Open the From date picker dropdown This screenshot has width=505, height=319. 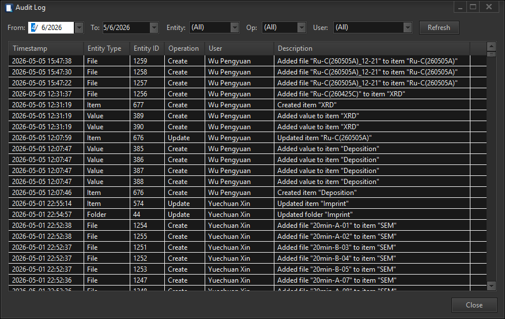(x=79, y=28)
